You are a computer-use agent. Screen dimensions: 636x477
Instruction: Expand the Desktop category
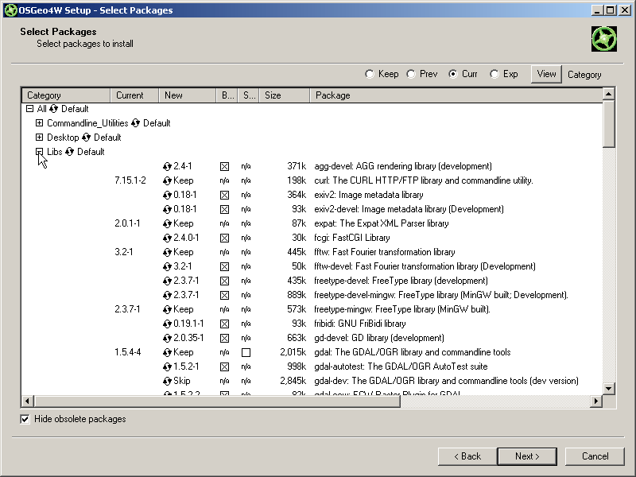39,138
